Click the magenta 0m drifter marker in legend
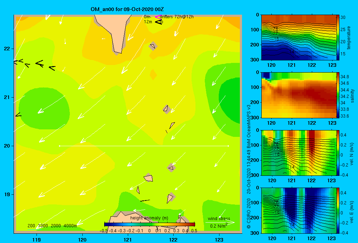Image resolution: width=358 pixels, height=243 pixels. 158,17
